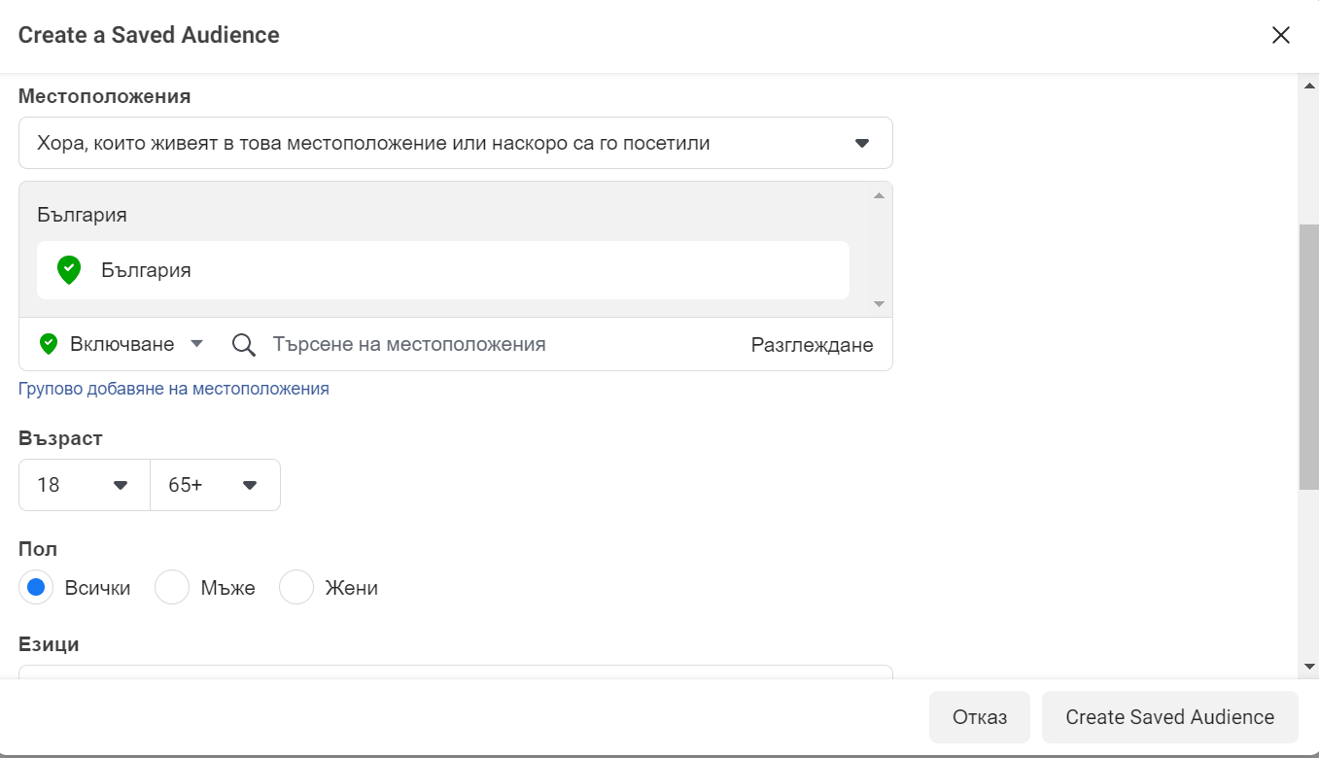The image size is (1319, 758).
Task: Open Разглеждане location browser
Action: (x=813, y=343)
